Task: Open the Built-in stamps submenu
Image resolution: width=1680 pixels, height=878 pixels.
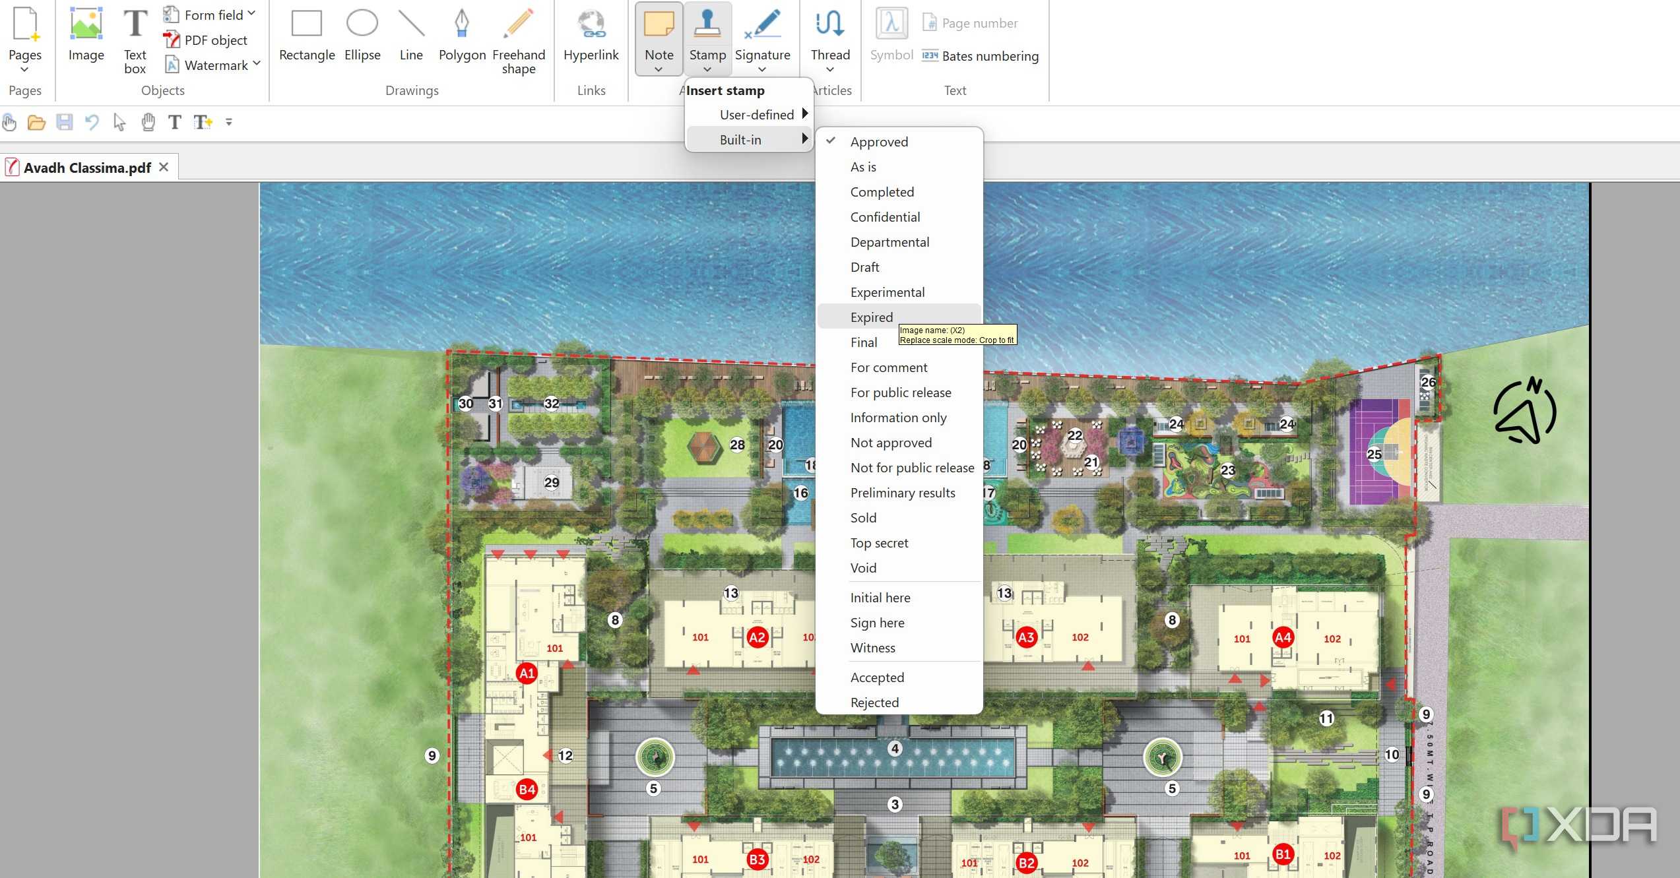Action: tap(749, 140)
